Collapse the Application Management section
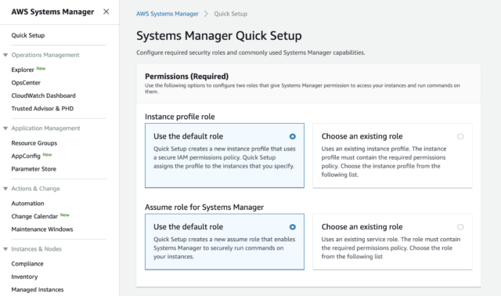501x296 pixels. tap(5, 128)
